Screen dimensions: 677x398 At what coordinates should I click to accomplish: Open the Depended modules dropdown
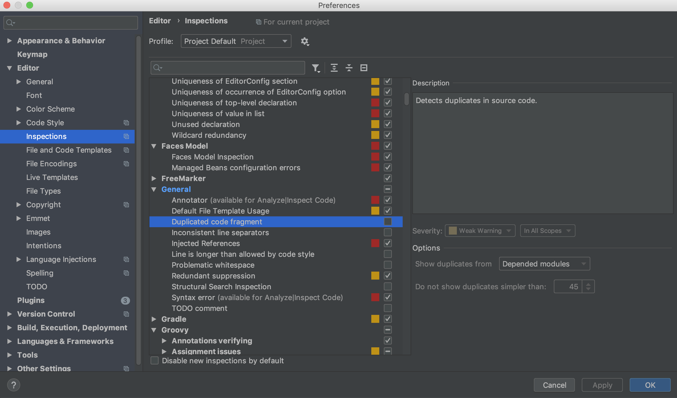pos(544,264)
